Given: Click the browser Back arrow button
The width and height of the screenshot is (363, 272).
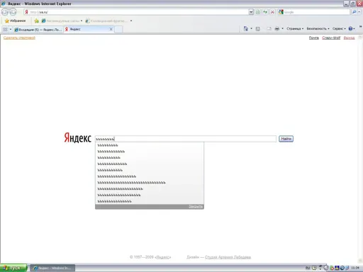Looking at the screenshot, I should point(5,12).
